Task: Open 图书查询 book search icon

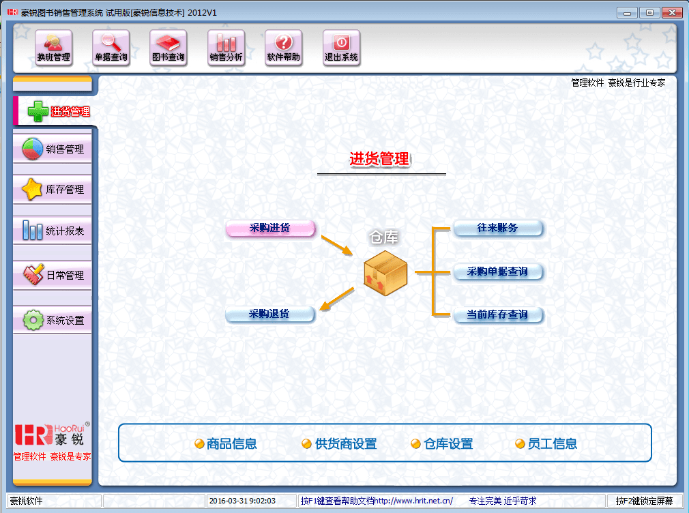Action: tap(168, 48)
